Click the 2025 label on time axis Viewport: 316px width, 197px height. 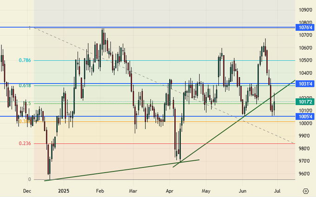pos(63,191)
